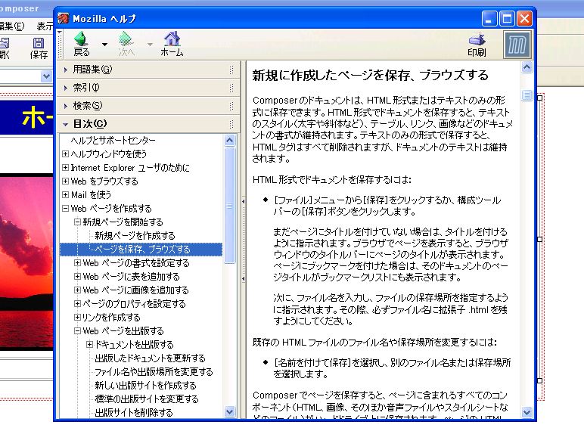Open 出版サイトを削除する topic
Image resolution: width=584 pixels, height=428 pixels.
134,412
